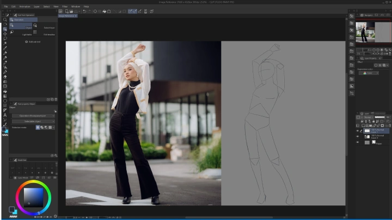This screenshot has height=220, width=392.
Task: Open the Effect options dropdown arrow
Action: 387,65
